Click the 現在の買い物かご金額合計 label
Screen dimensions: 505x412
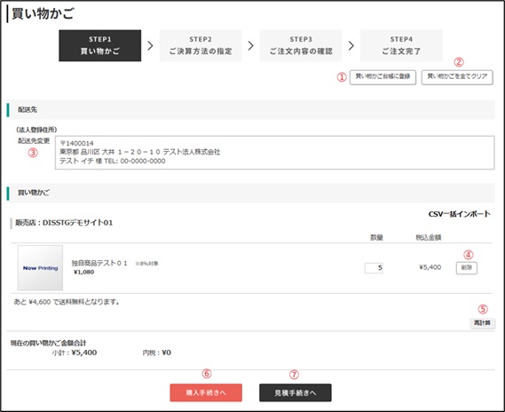[x=48, y=343]
